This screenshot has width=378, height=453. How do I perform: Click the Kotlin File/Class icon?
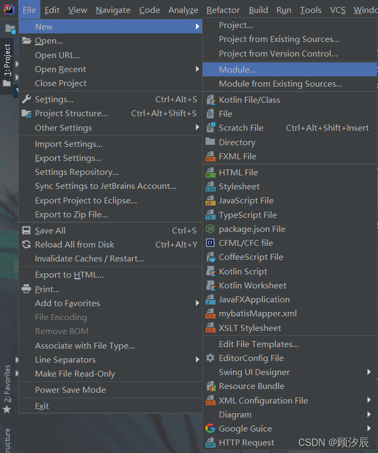tap(211, 100)
